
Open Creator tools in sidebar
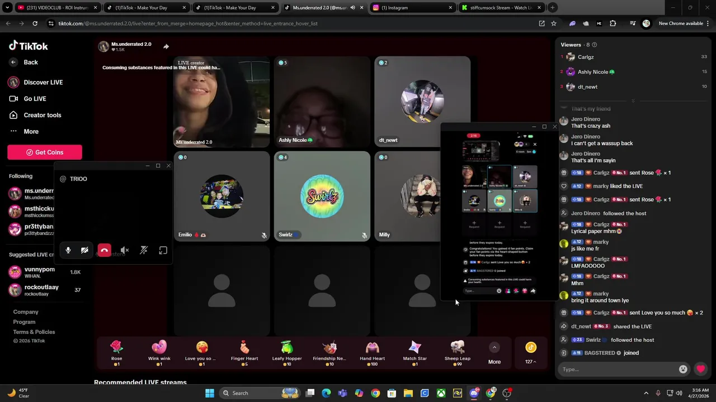35,115
